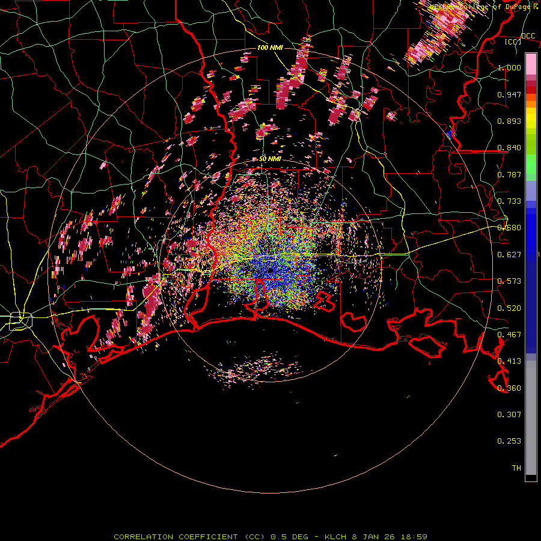Click the 0.627 legend value
This screenshot has width=541, height=541.
coord(509,255)
